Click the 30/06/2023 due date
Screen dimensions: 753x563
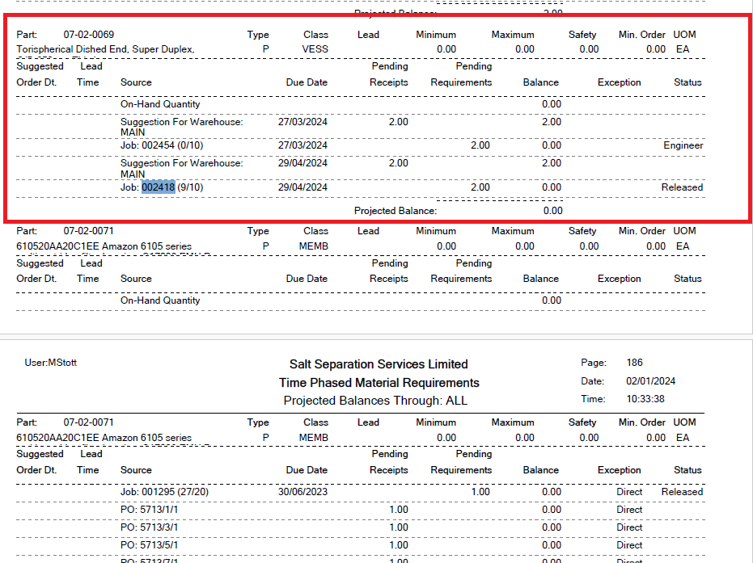pos(302,492)
